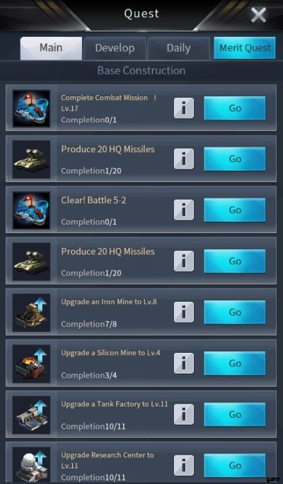Screen dimensions: 283x484
Task: Tap Combat Mission flag map icon
Action: (x=31, y=108)
